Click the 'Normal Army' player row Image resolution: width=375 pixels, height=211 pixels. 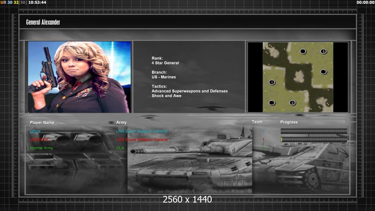[42, 148]
